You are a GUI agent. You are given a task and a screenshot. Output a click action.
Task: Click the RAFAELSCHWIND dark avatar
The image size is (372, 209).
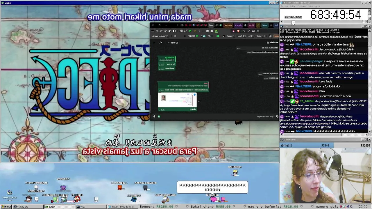tap(146, 188)
